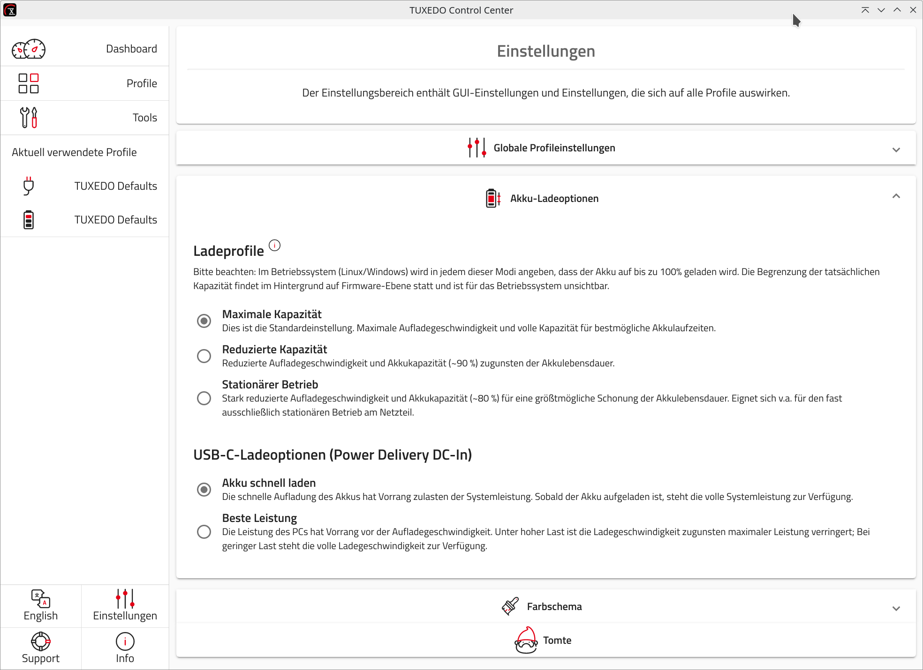923x670 pixels.
Task: Expand the Globale Profileinstellungen chevron
Action: tap(896, 150)
